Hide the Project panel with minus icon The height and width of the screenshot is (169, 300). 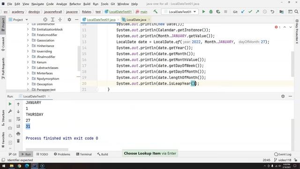[x=76, y=20]
